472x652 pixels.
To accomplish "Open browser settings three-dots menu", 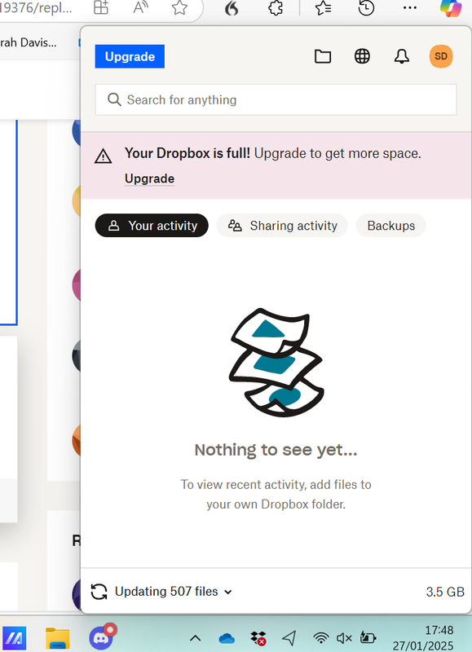I will 409,7.
